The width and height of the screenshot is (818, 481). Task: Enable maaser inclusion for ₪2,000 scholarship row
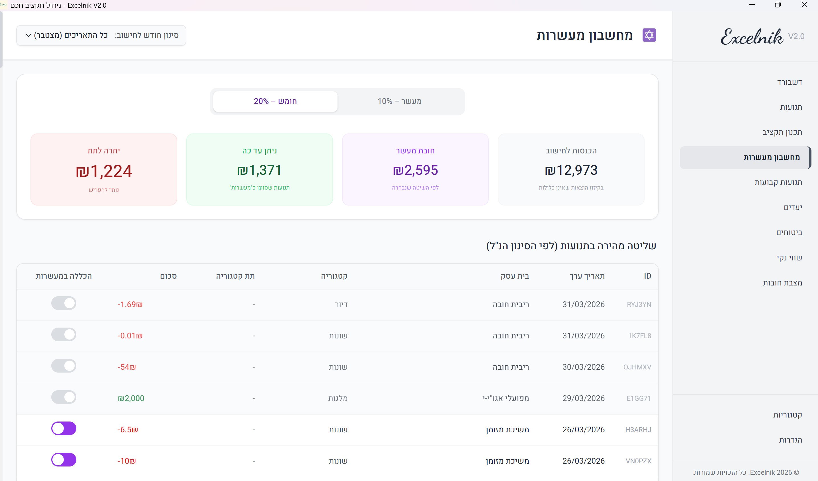coord(64,397)
